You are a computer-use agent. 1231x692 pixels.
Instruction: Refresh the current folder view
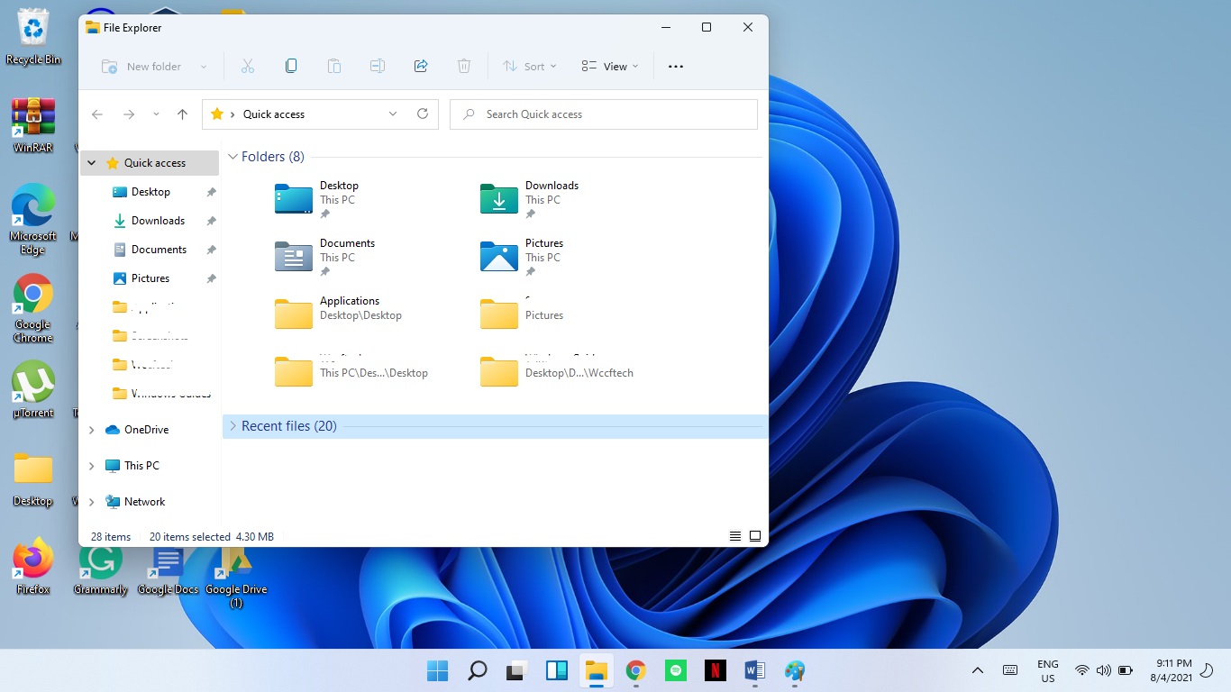tap(422, 114)
